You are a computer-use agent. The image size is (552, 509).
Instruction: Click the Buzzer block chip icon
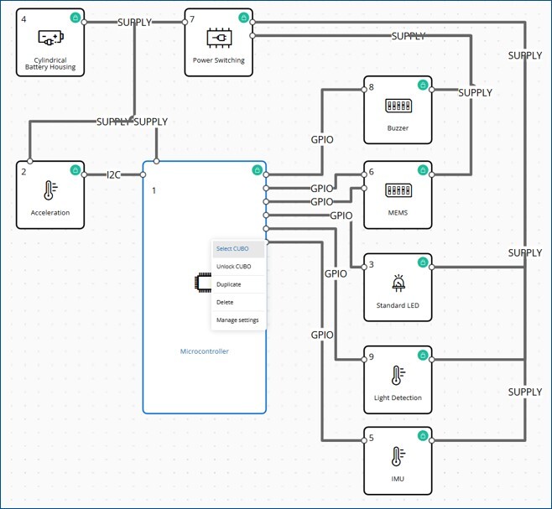pos(397,106)
